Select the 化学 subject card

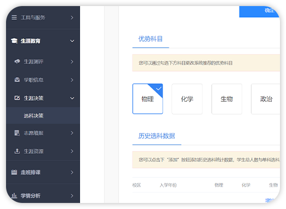pyautogui.click(x=187, y=99)
